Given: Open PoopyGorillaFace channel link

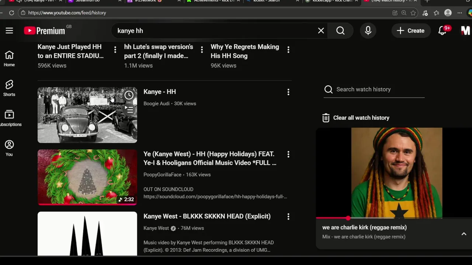Looking at the screenshot, I should [x=162, y=175].
